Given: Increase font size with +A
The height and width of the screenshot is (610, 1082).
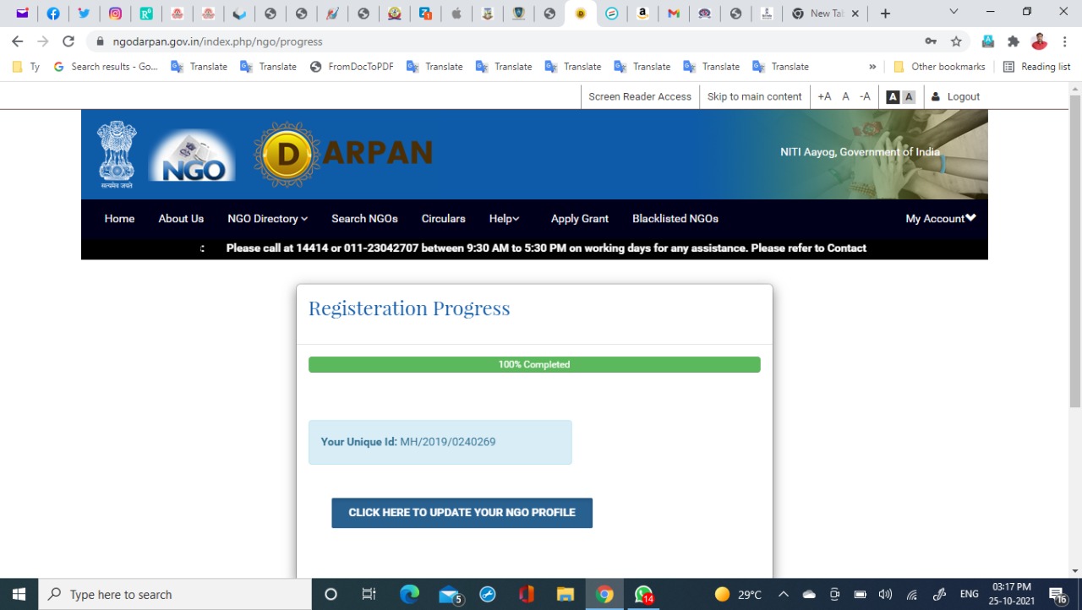Looking at the screenshot, I should 823,96.
